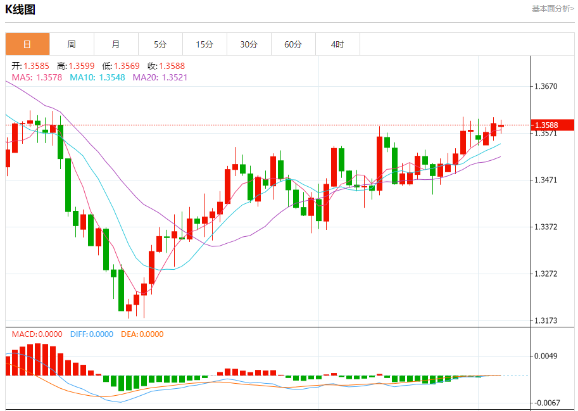
Task: Click the MACD:0.0000 indicator label
Action: pyautogui.click(x=37, y=334)
